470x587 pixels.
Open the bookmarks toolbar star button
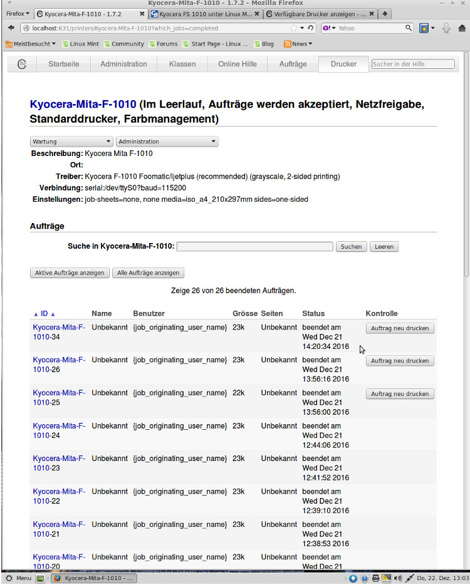click(x=424, y=28)
